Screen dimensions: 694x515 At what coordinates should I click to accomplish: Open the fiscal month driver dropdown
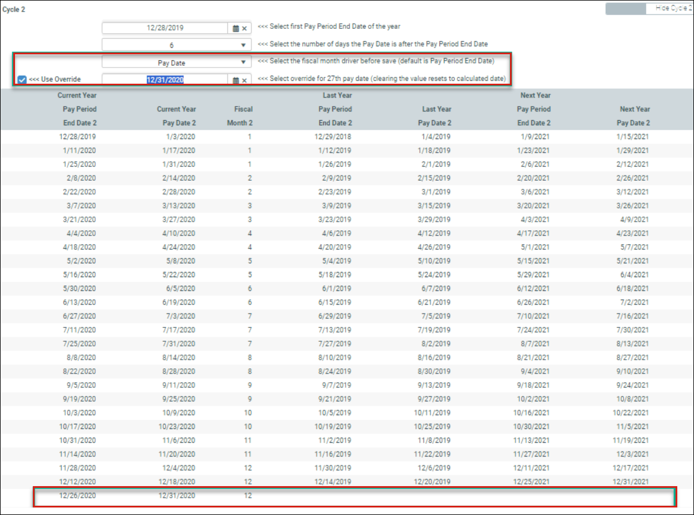243,62
